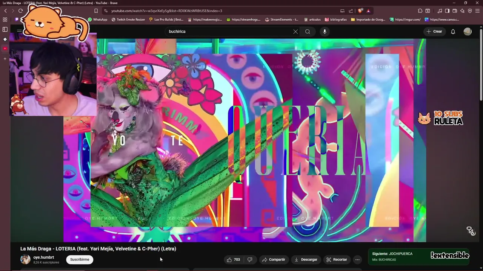This screenshot has width=483, height=271.
Task: Reload the YouTube page
Action: pyautogui.click(x=20, y=11)
